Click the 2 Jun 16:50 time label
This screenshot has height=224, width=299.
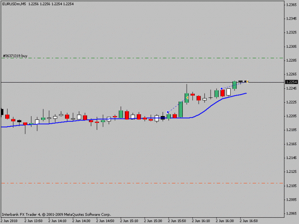coord(249,221)
